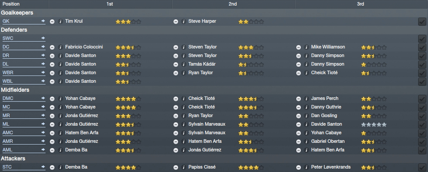Click minus icon beside Gabriel Obertan

pos(299,142)
